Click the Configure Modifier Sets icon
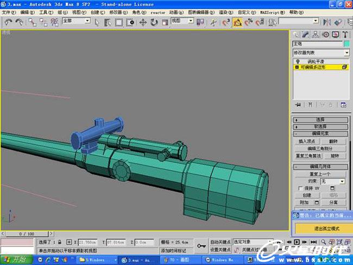 click(x=343, y=105)
